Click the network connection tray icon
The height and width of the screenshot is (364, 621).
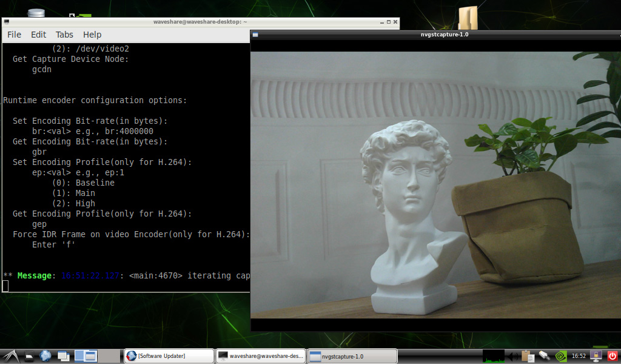pyautogui.click(x=544, y=356)
